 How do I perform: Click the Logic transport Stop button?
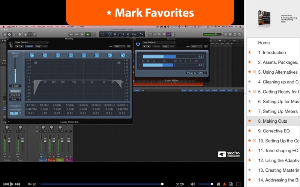pyautogui.click(x=82, y=34)
